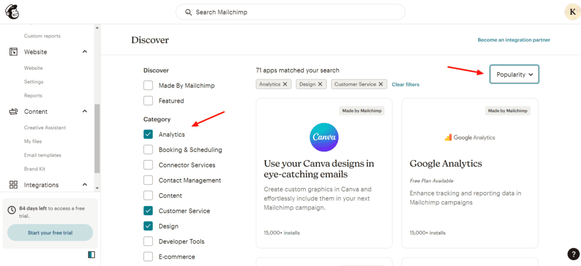This screenshot has width=581, height=266.
Task: Check Booking & Scheduling checkbox
Action: (x=148, y=150)
